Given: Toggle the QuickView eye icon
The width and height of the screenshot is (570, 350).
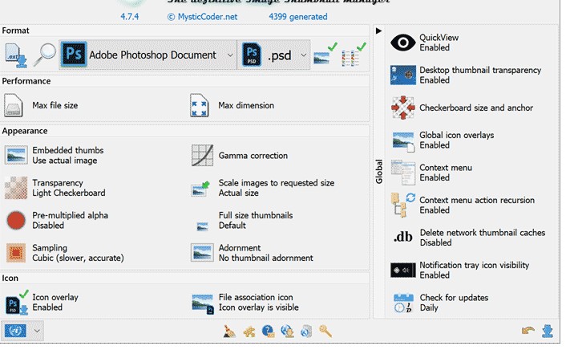Looking at the screenshot, I should [402, 43].
